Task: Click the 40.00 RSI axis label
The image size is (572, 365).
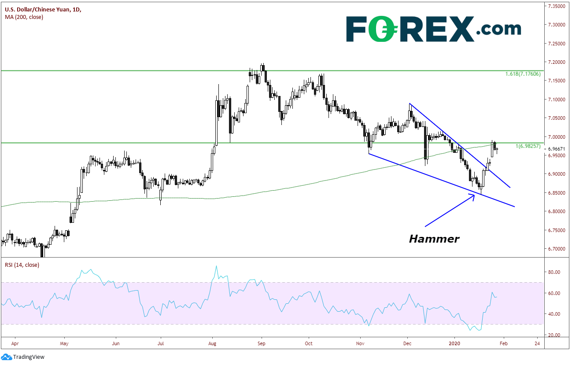Action: click(554, 314)
